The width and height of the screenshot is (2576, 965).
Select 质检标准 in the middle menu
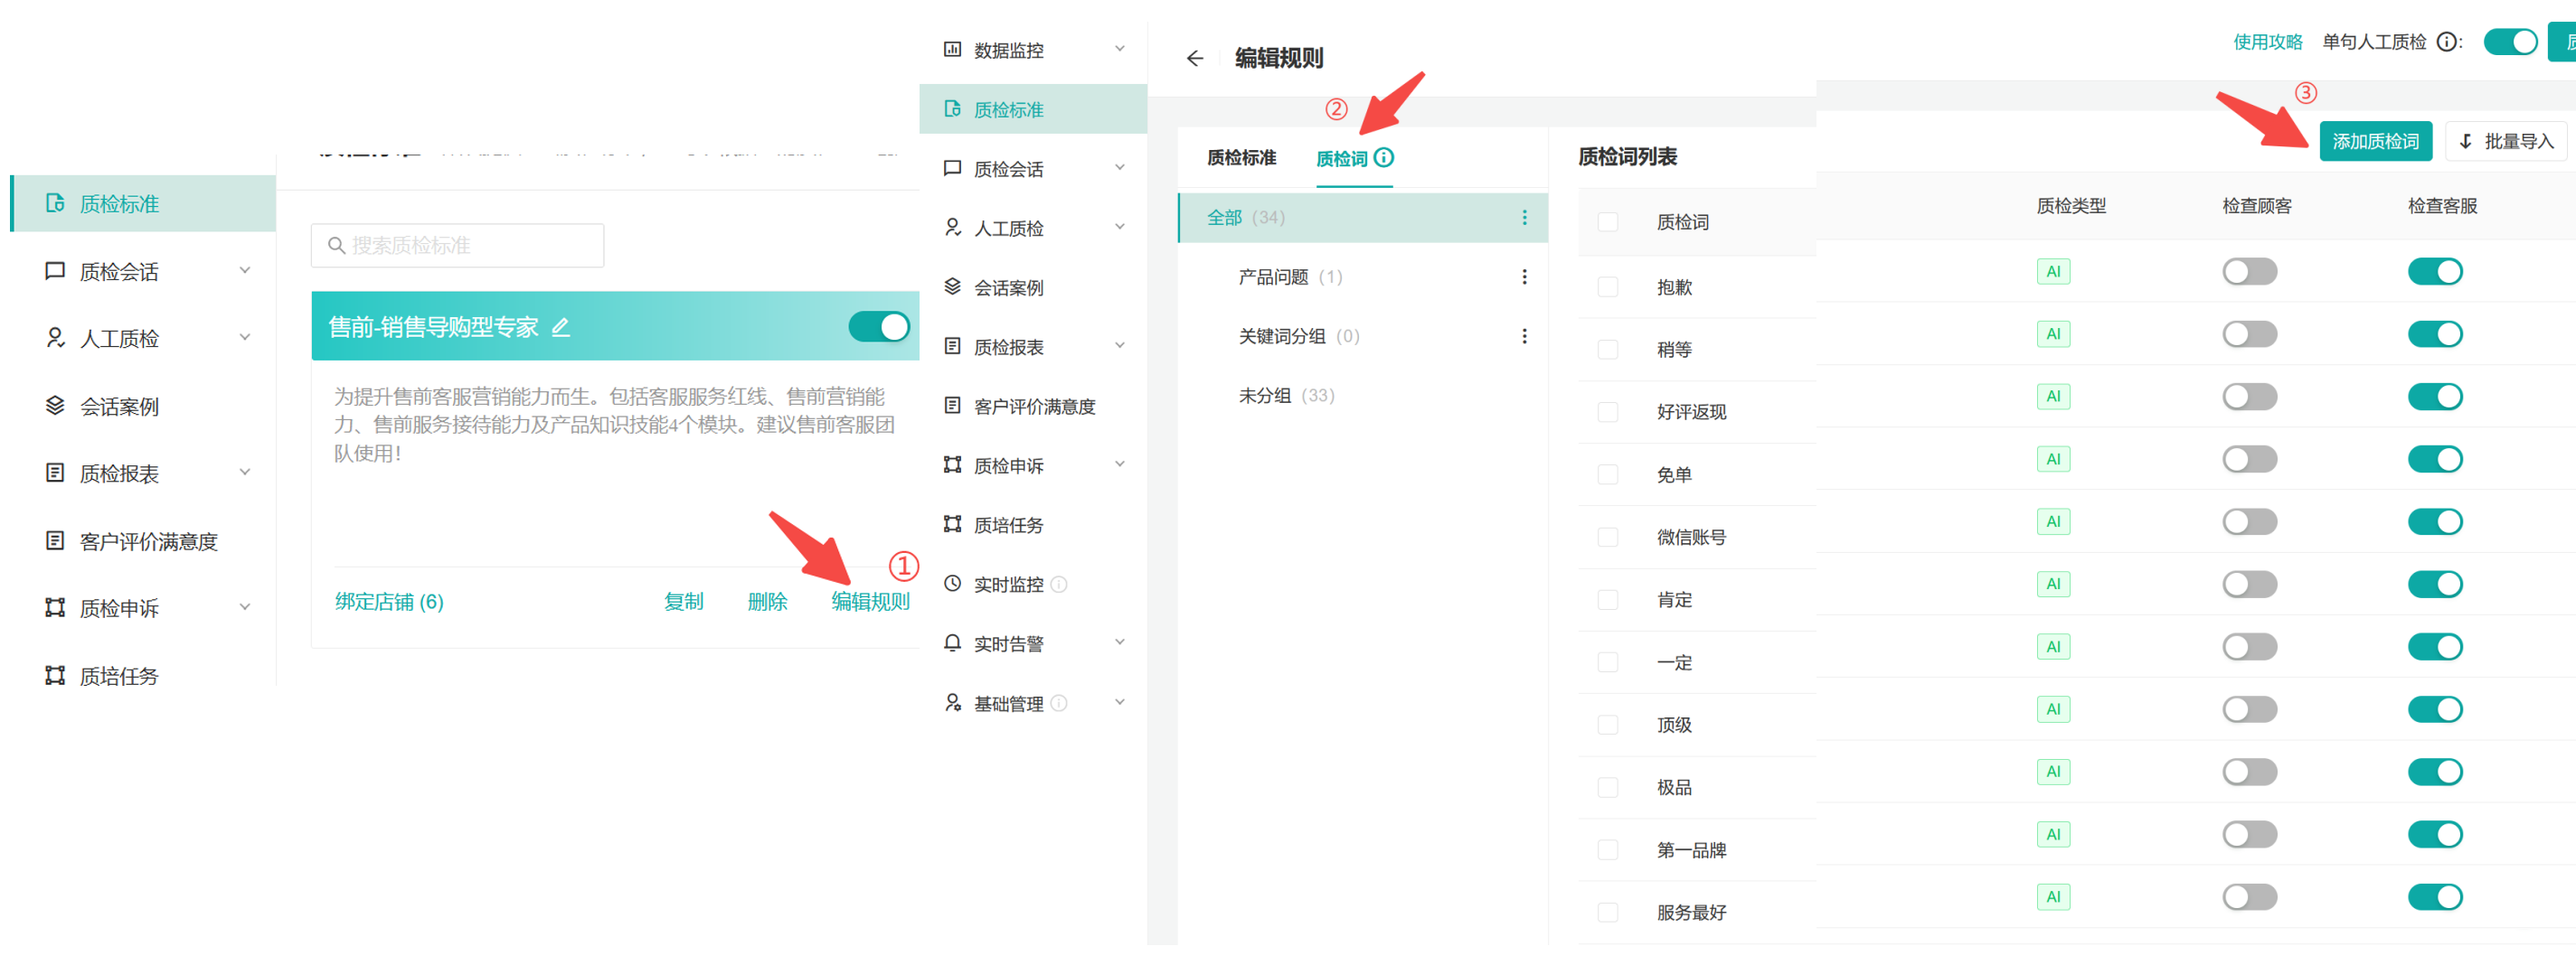1032,109
